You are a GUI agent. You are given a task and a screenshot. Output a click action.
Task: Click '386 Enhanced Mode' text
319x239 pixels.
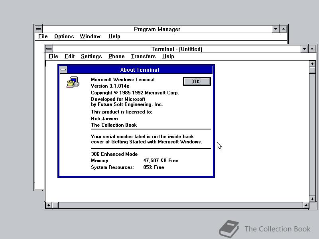114,154
